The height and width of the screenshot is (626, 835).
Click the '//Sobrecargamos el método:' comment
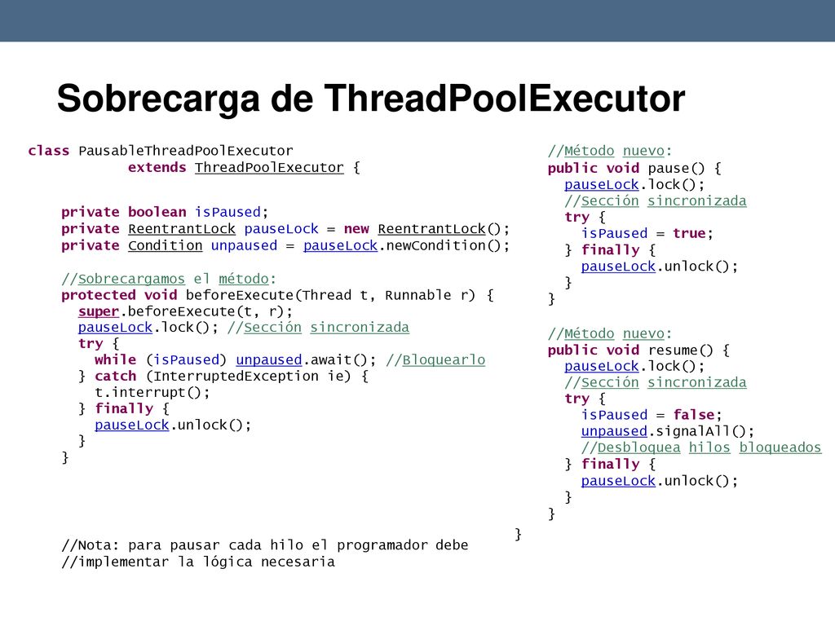(169, 279)
